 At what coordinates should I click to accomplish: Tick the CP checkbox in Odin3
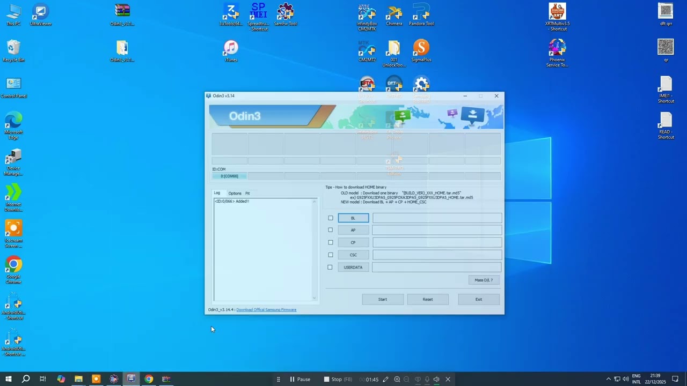pyautogui.click(x=331, y=242)
